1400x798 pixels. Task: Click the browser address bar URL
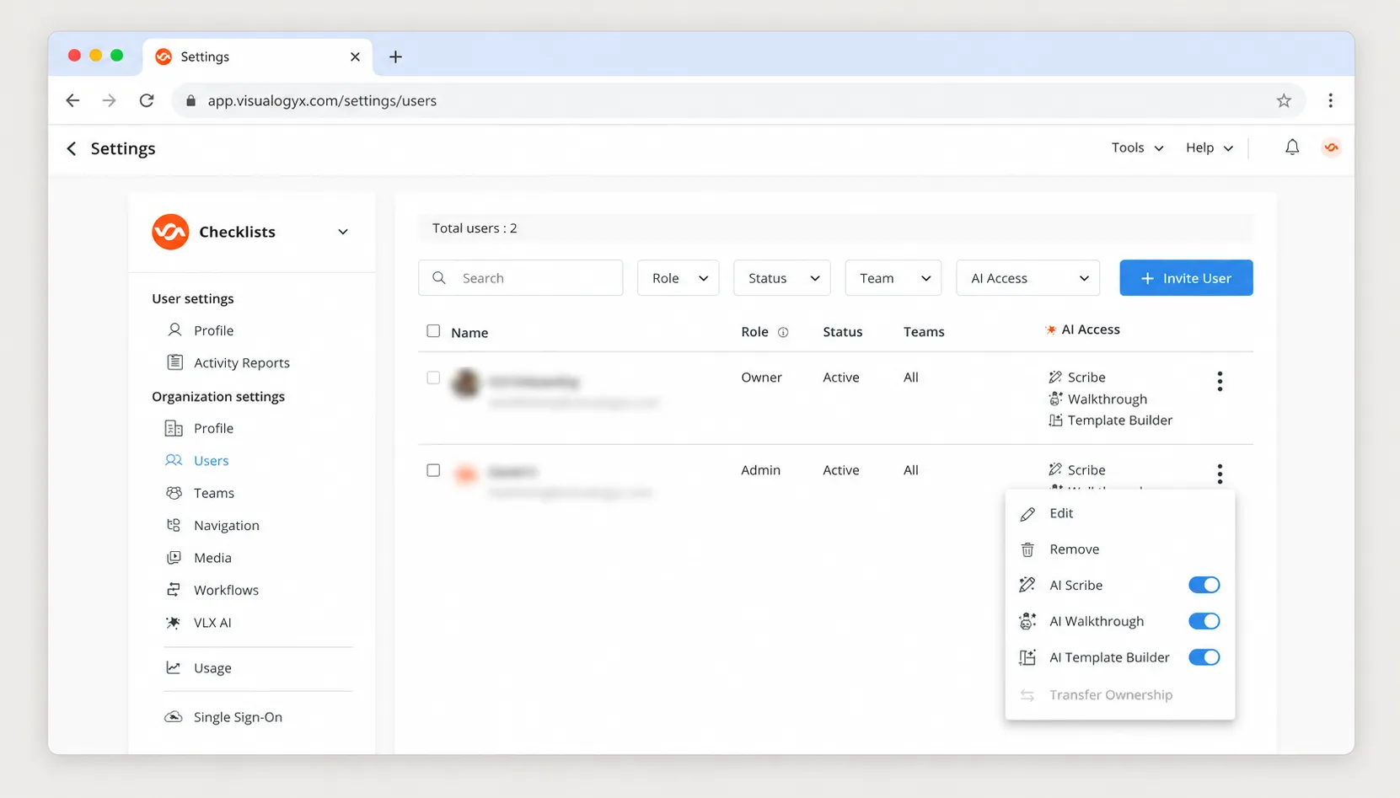322,100
